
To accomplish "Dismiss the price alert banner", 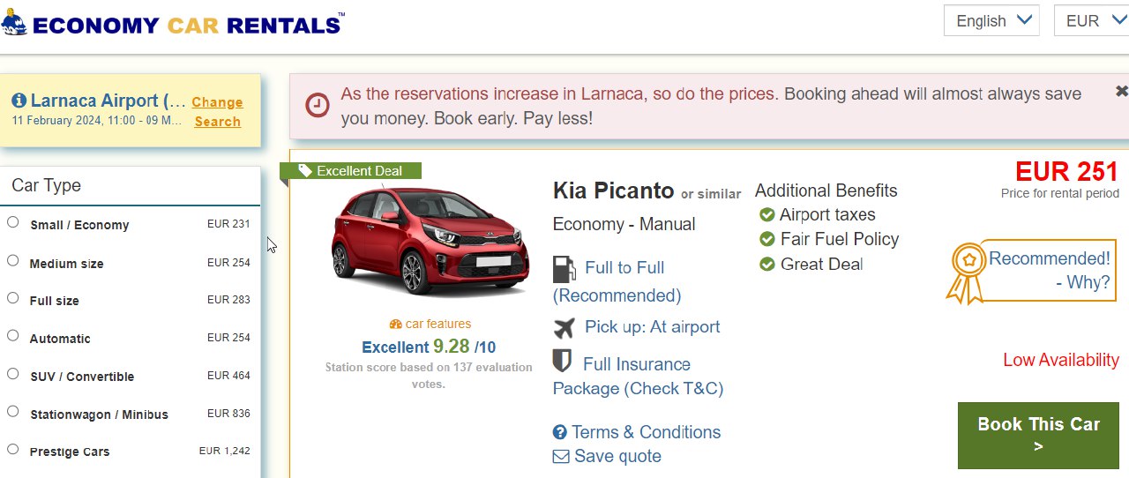I will (x=1121, y=91).
